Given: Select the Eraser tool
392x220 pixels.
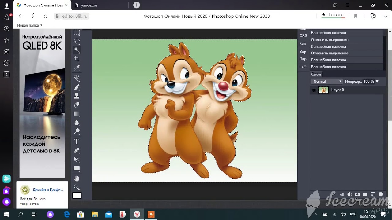Looking at the screenshot, I should [x=77, y=105].
